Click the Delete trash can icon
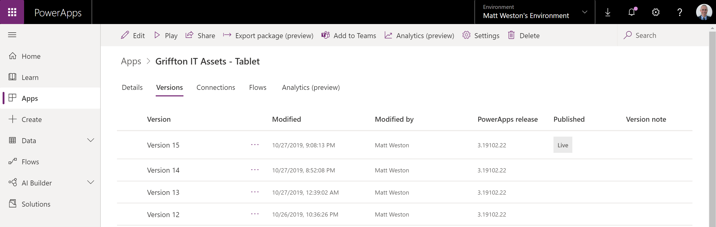Screen dimensions: 716x227 (x=511, y=35)
